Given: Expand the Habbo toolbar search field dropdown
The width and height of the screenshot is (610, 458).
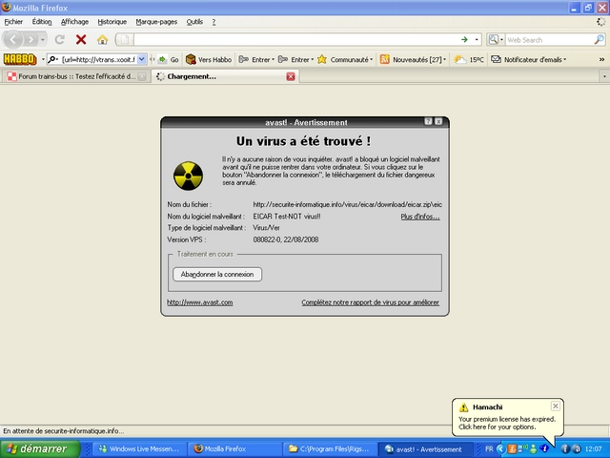Looking at the screenshot, I should coord(142,59).
